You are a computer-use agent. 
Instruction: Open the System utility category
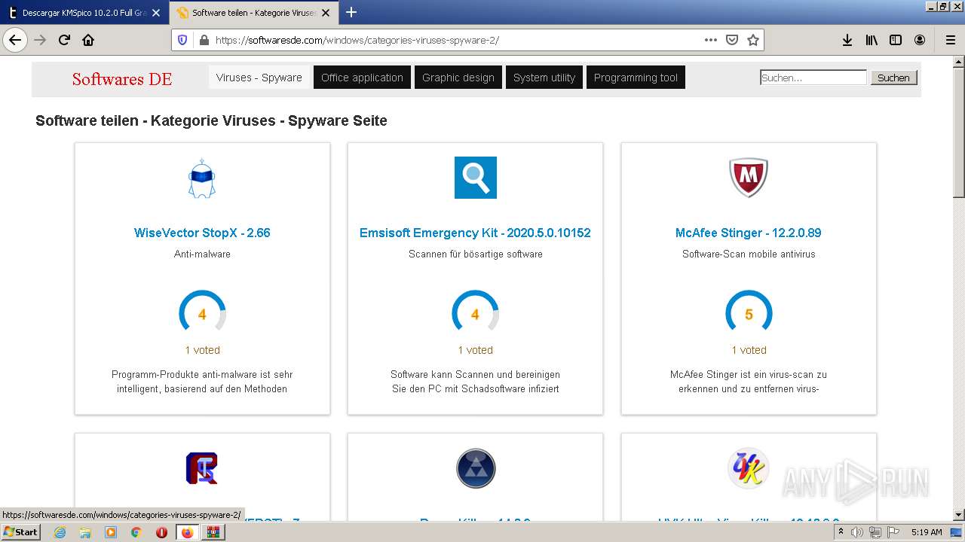point(544,78)
